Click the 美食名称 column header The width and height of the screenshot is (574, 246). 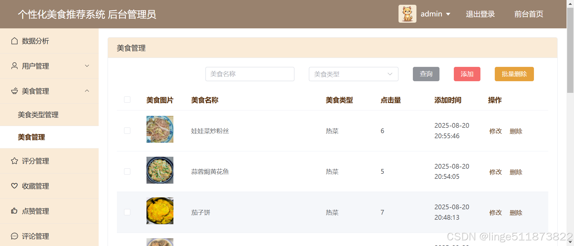tap(205, 100)
